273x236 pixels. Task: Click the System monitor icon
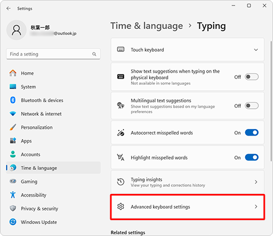click(13, 86)
